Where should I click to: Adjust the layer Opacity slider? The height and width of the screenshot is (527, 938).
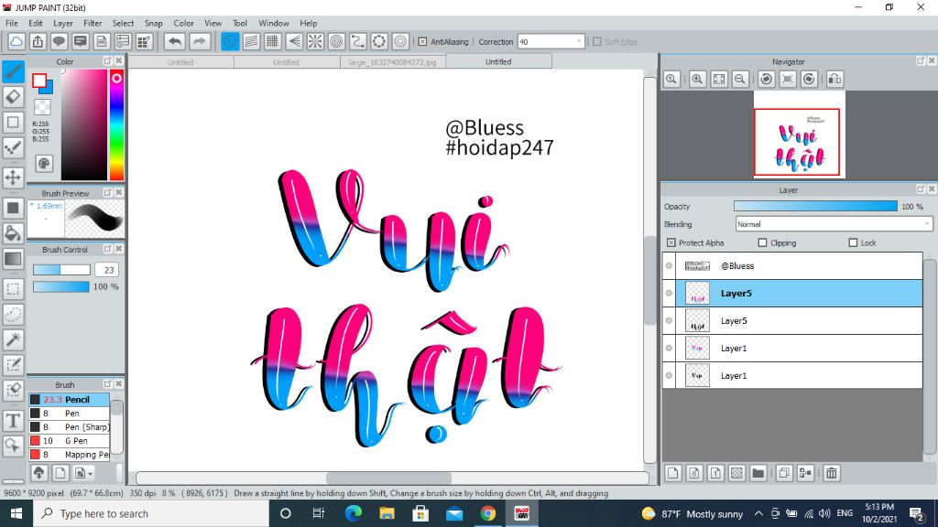(815, 206)
